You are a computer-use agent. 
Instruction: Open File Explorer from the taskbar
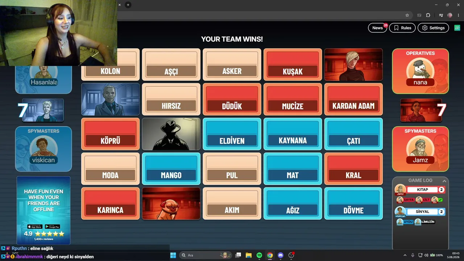point(249,255)
